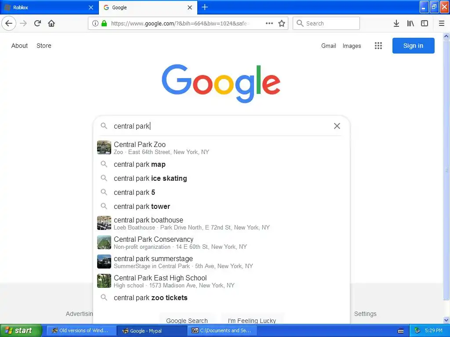Click the Conservancy suggestion thumbnail
Image resolution: width=450 pixels, height=337 pixels.
tap(104, 242)
